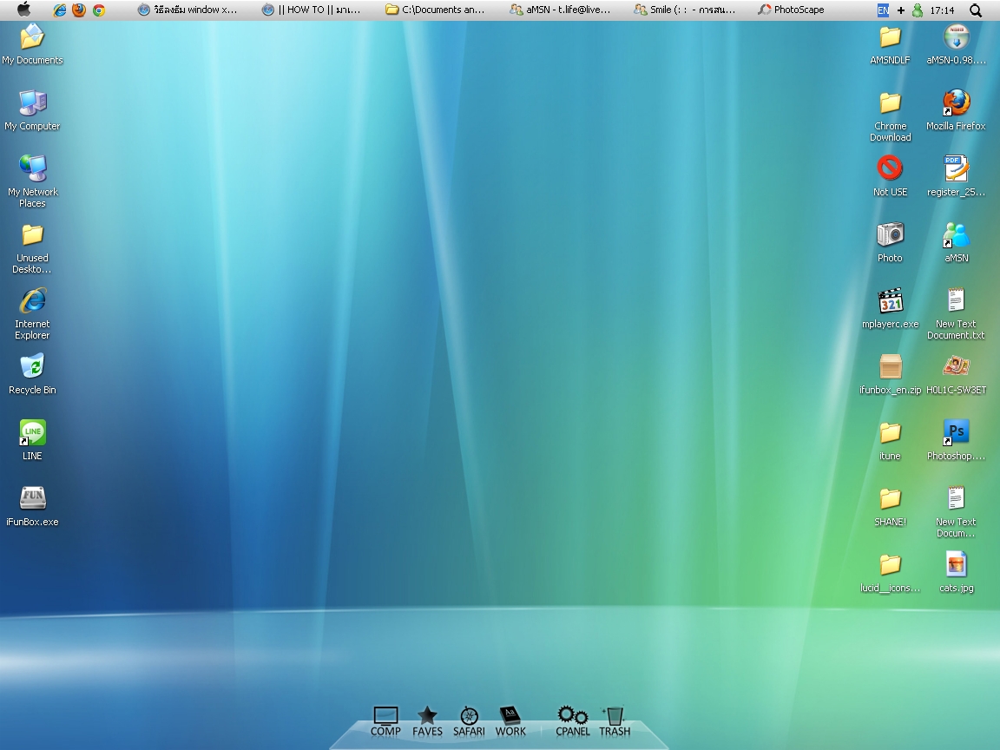The width and height of the screenshot is (1000, 750).
Task: Click the EN language indicator
Action: (x=884, y=10)
